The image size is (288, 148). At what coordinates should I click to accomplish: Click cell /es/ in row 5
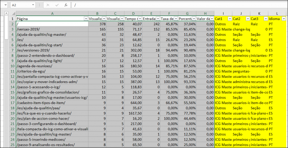52,40
